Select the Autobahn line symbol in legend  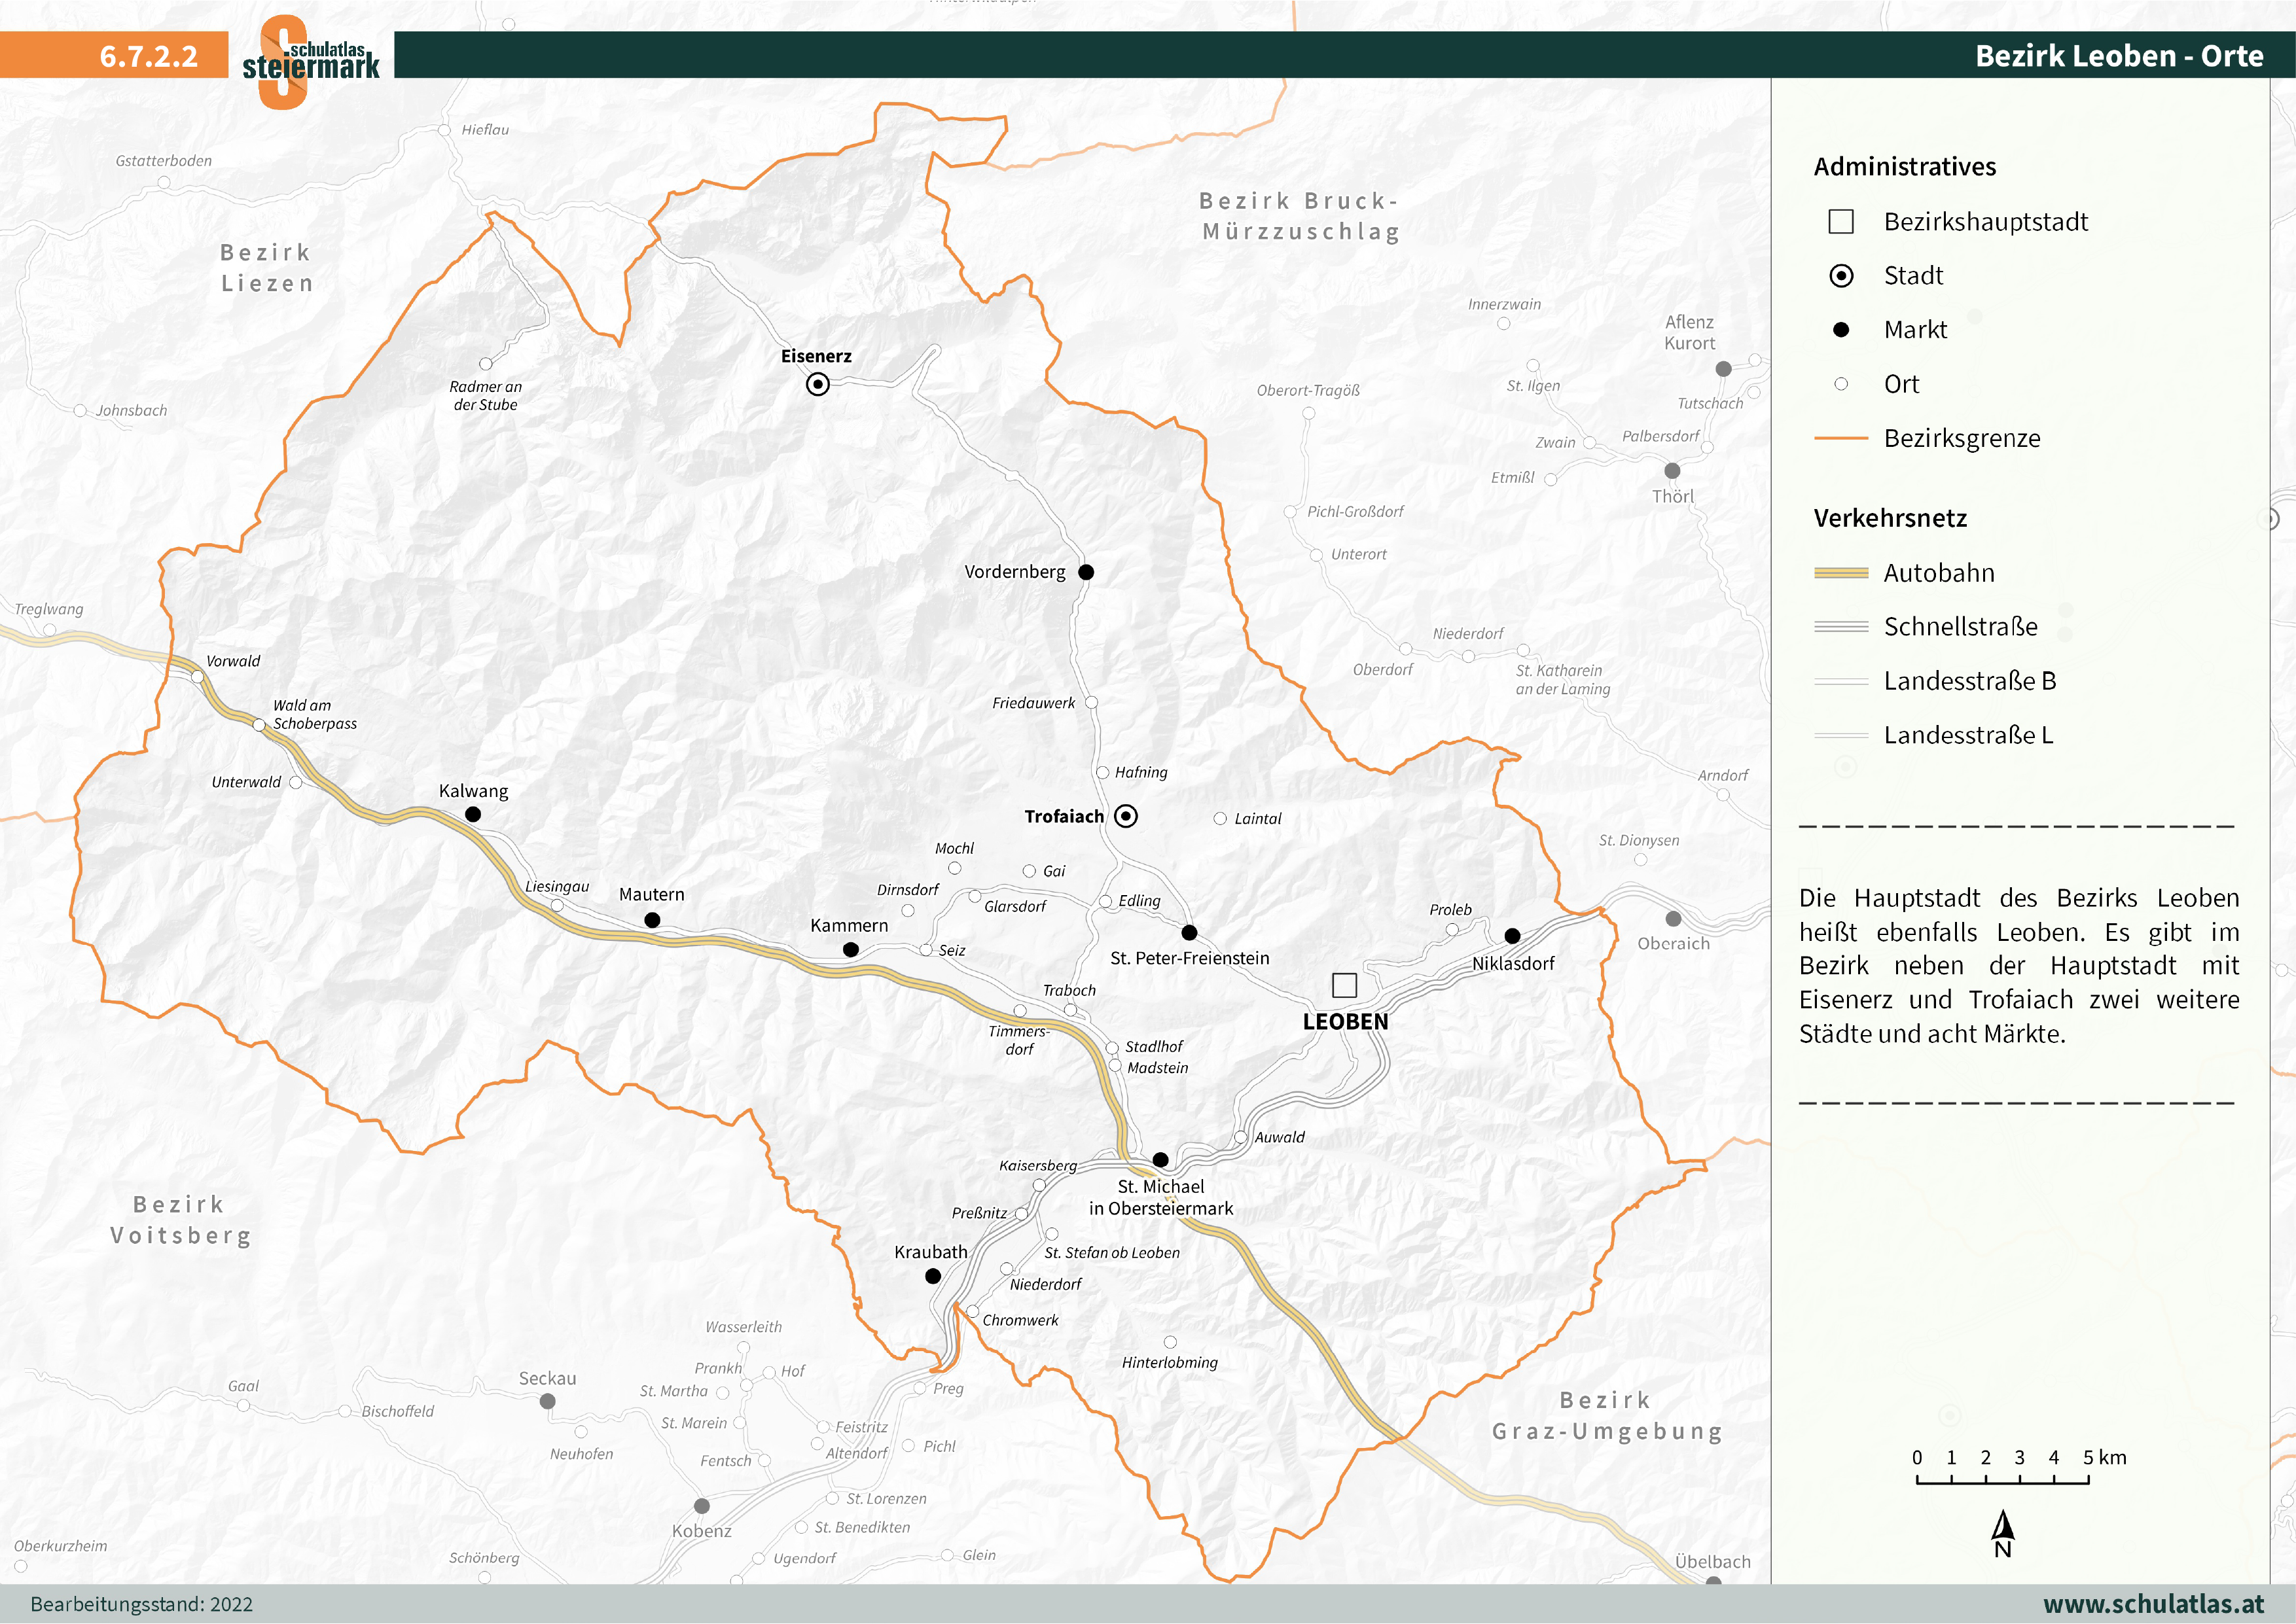(1842, 573)
